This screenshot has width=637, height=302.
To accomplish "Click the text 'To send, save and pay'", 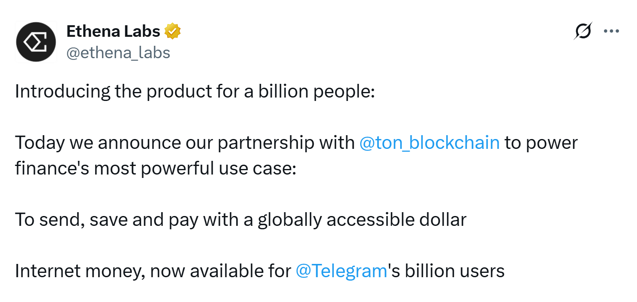I will pyautogui.click(x=107, y=220).
